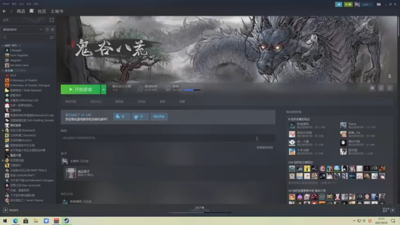The width and height of the screenshot is (400, 225).
Task: Open the 社区 community tab
Action: [42, 11]
